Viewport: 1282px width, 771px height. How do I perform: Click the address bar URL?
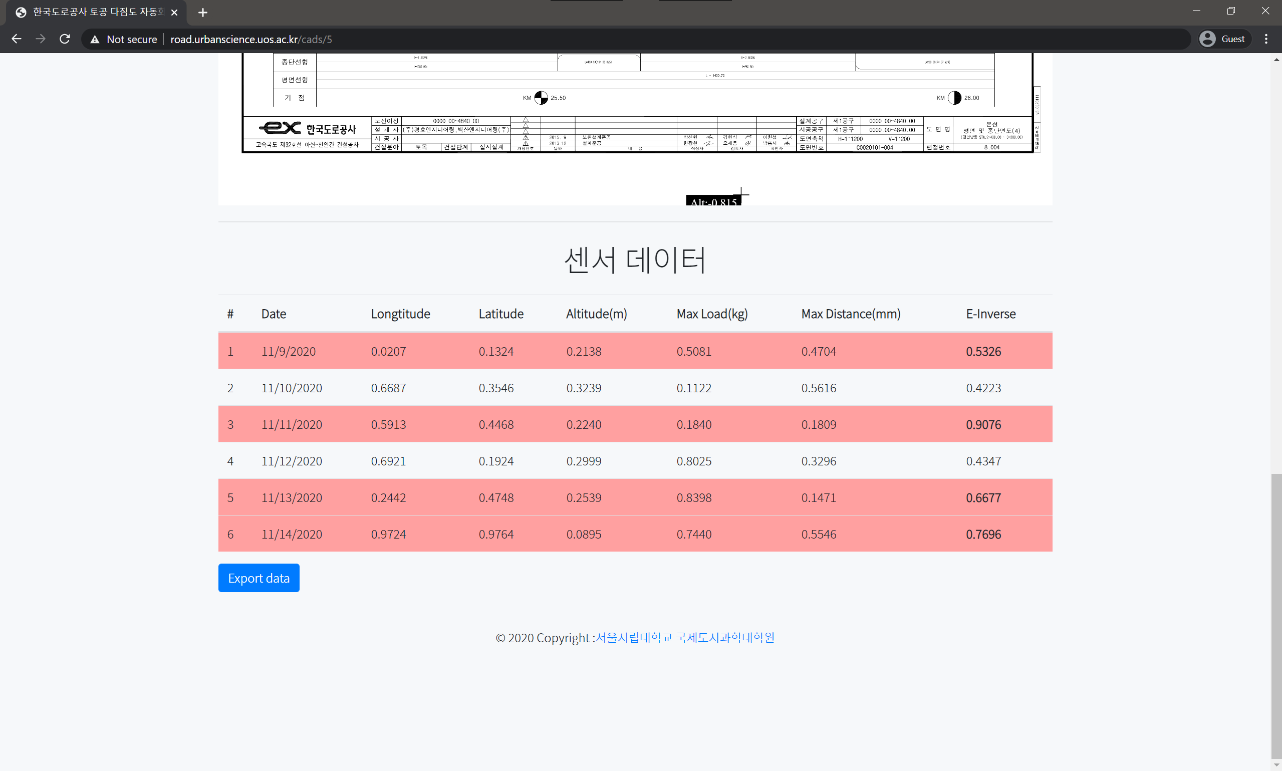[x=251, y=40]
